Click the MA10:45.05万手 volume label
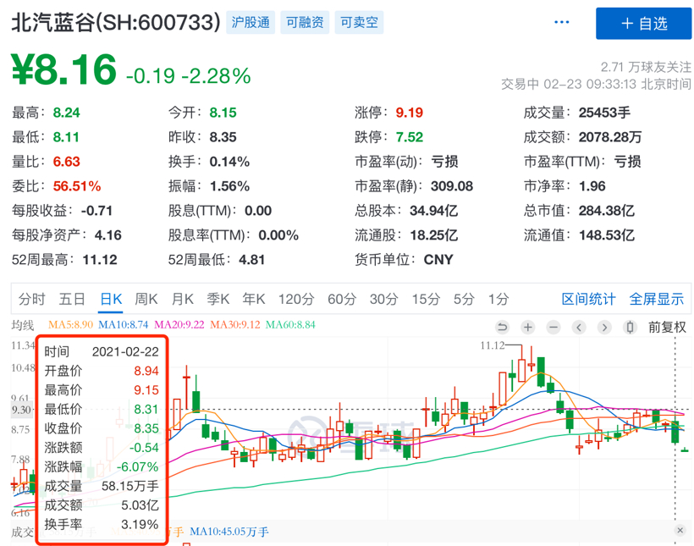Image resolution: width=694 pixels, height=546 pixels. coord(229,532)
